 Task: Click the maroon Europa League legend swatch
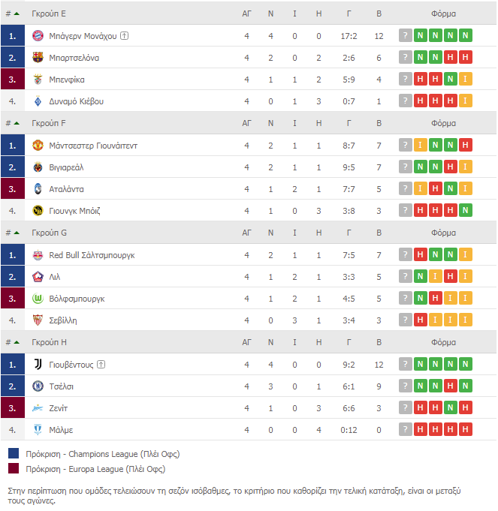tap(14, 469)
